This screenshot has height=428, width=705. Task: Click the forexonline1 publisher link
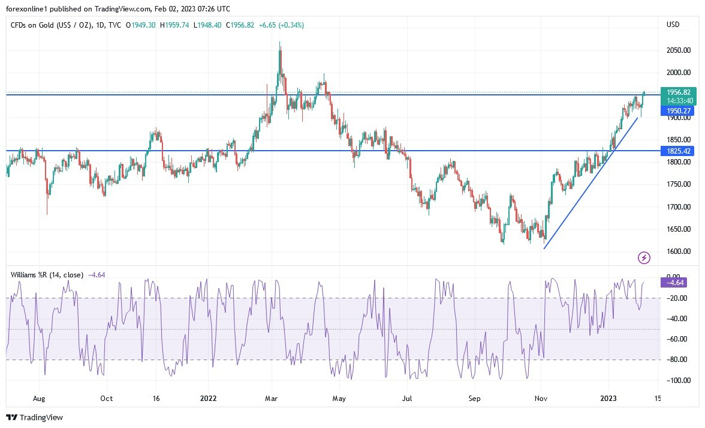point(24,9)
